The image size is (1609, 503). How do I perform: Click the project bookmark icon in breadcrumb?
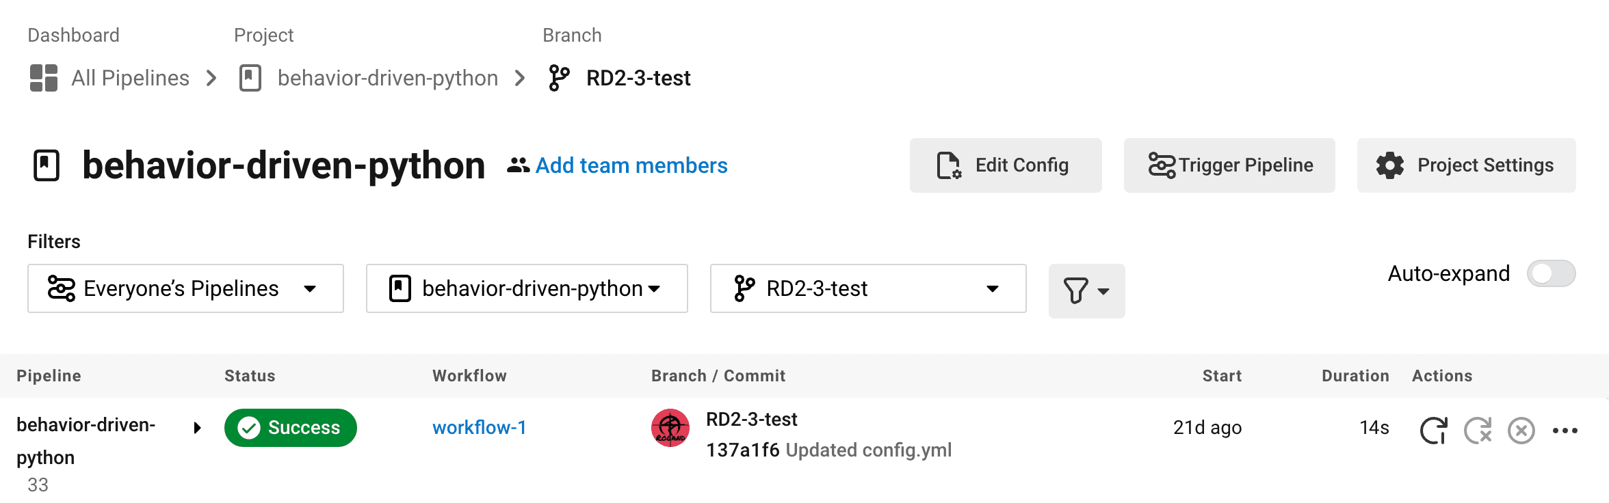[250, 78]
